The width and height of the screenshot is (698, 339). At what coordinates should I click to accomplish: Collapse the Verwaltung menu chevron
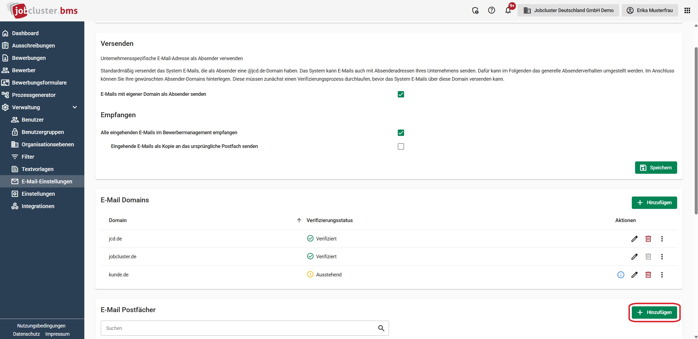click(x=75, y=107)
